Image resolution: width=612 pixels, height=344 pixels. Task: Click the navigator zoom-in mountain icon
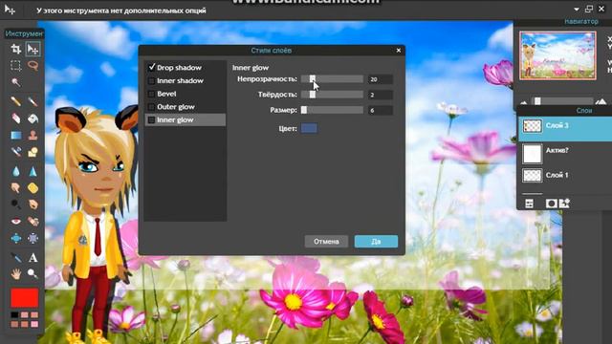coord(601,102)
